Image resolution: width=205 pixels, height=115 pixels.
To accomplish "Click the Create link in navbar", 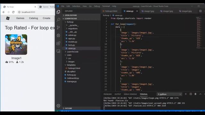I will (46, 18).
